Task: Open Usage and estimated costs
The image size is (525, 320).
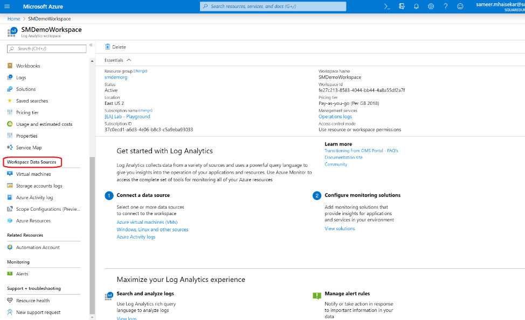Action: click(x=44, y=124)
